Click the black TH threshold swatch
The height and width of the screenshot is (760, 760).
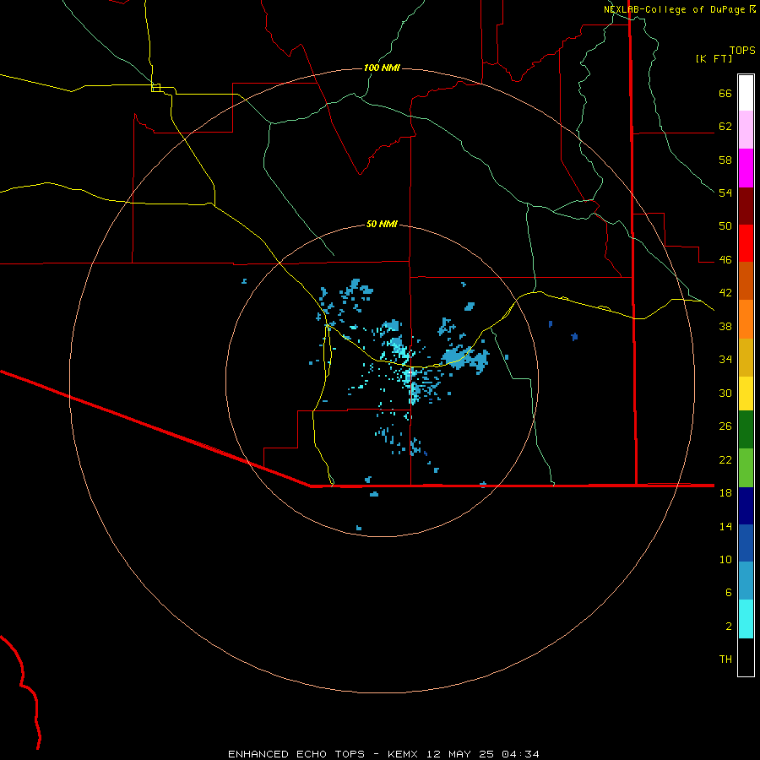pyautogui.click(x=746, y=657)
